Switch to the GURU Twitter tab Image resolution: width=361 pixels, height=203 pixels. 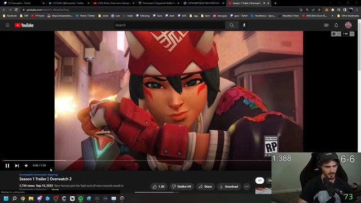point(68,3)
